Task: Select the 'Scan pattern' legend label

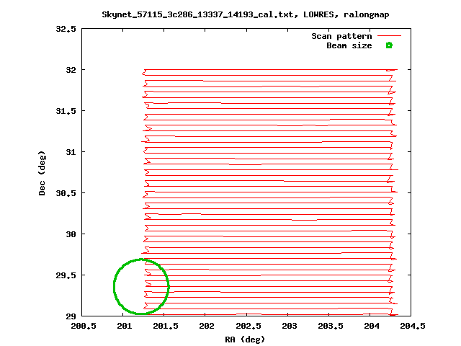Action: tap(341, 36)
